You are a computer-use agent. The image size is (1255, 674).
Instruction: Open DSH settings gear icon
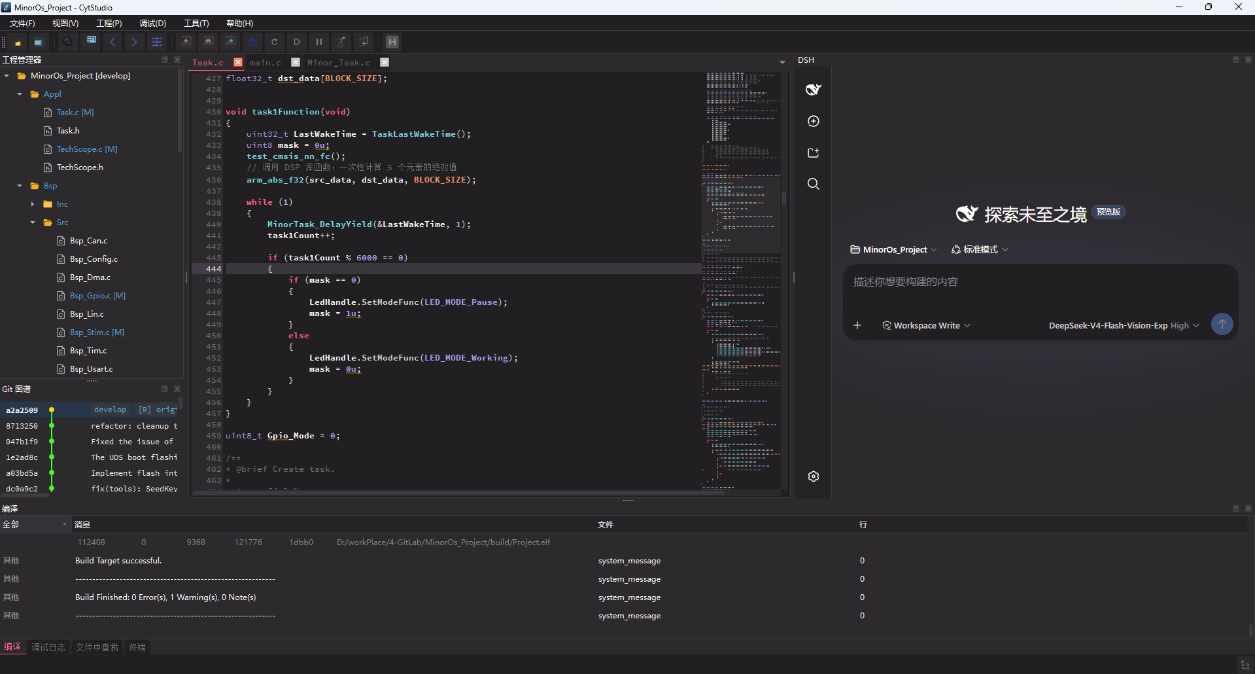tap(814, 476)
